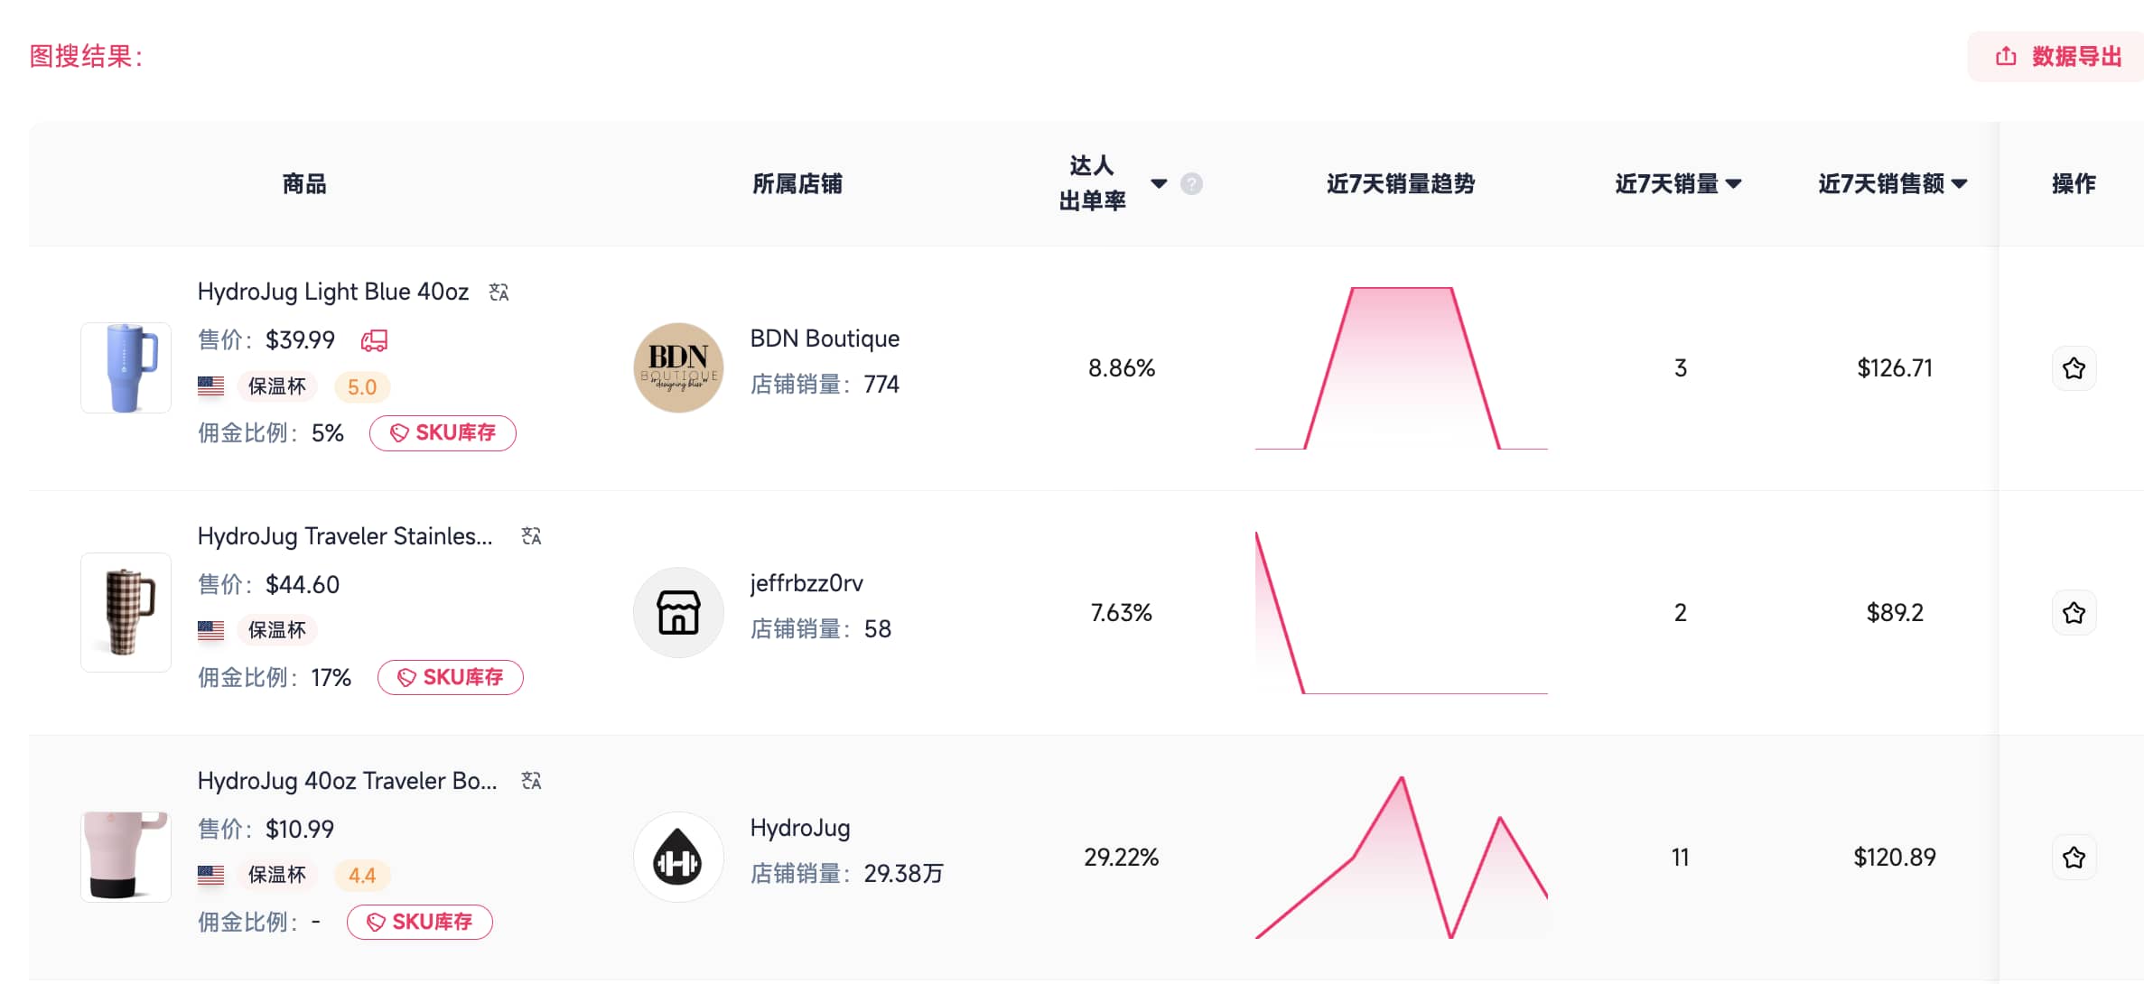
Task: Translate the HydroJug Traveler Stainless title
Action: point(531,536)
